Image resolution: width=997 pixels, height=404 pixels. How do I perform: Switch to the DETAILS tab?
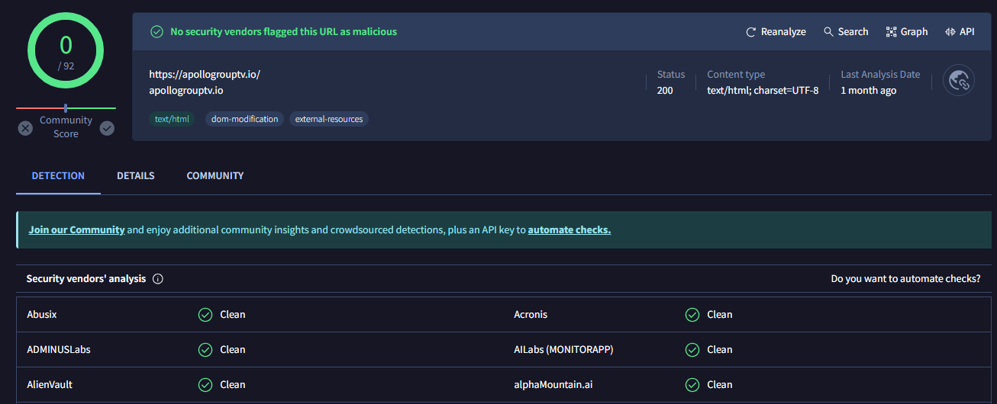coord(136,175)
